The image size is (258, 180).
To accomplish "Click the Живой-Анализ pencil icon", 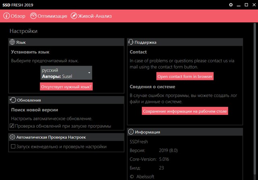I will tap(74, 16).
